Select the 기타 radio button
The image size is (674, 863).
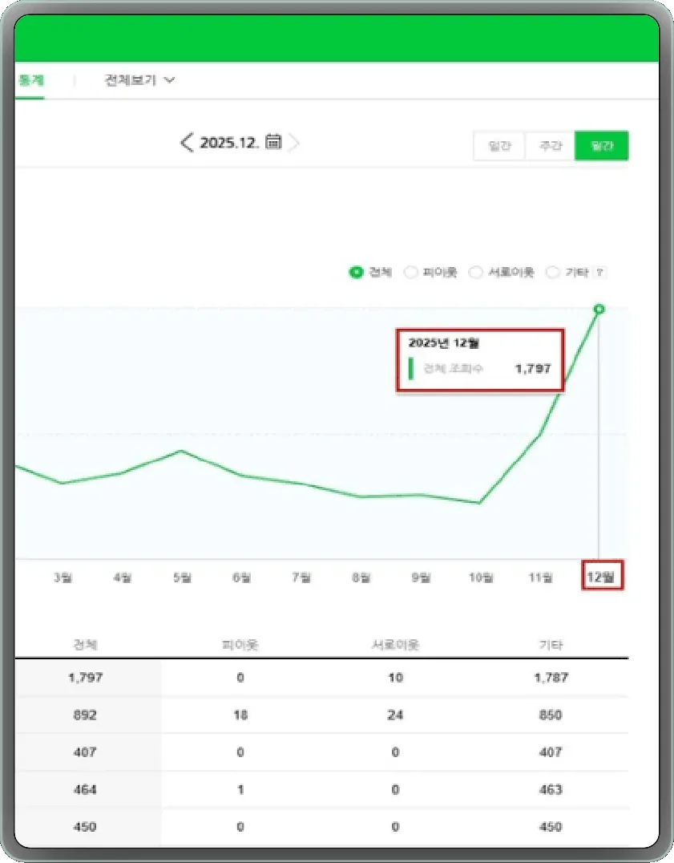point(552,272)
